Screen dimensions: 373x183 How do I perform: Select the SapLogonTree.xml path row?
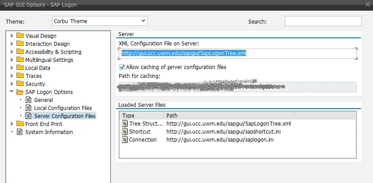(x=229, y=124)
